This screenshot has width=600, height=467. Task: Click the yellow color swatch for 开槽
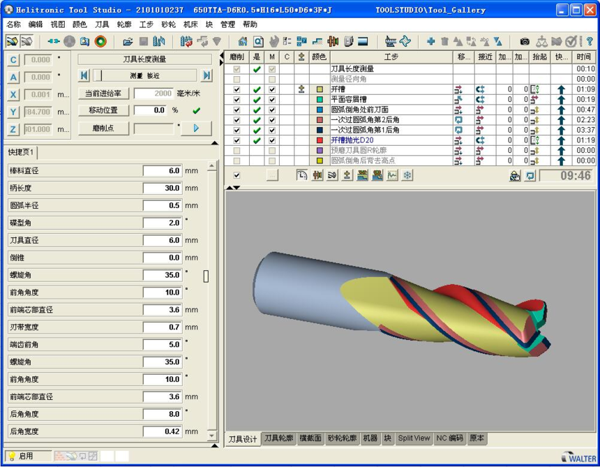pos(320,89)
